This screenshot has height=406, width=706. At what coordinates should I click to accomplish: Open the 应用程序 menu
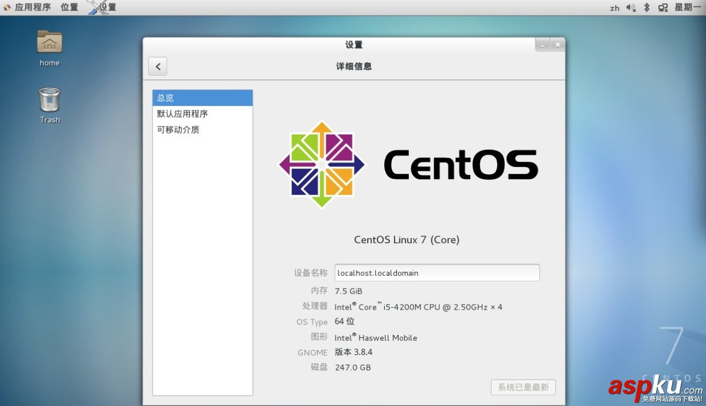click(27, 7)
